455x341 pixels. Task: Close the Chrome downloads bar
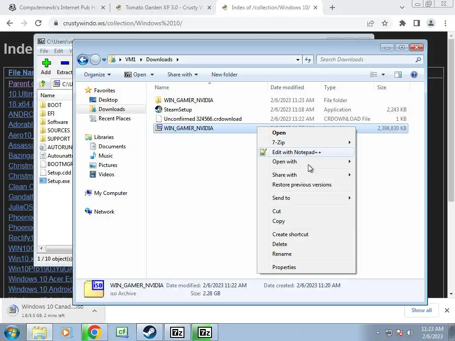point(447,310)
